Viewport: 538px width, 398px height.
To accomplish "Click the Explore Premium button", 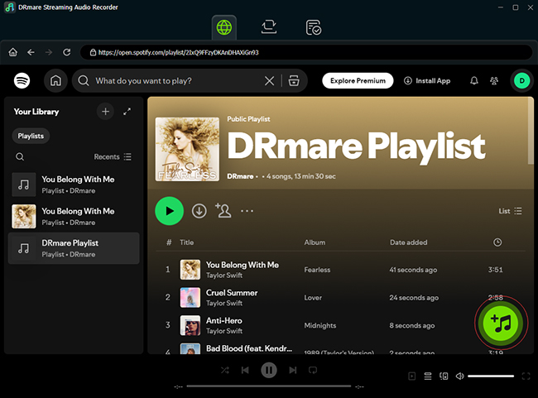I will [357, 81].
